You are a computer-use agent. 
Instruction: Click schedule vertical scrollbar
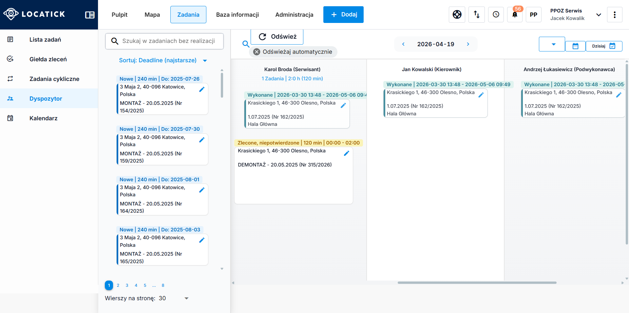[627, 154]
